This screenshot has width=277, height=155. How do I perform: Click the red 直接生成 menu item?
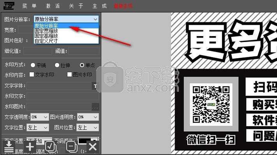(x=123, y=6)
